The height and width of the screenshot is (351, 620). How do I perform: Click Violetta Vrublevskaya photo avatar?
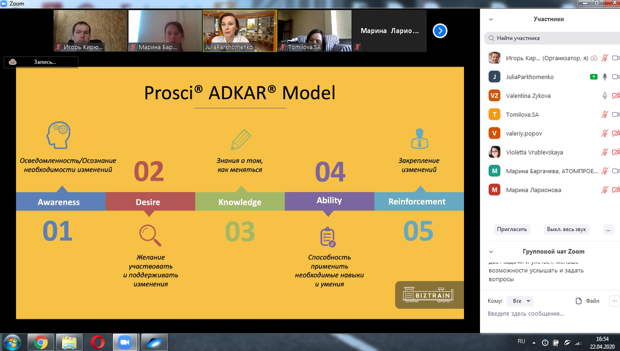(x=494, y=152)
